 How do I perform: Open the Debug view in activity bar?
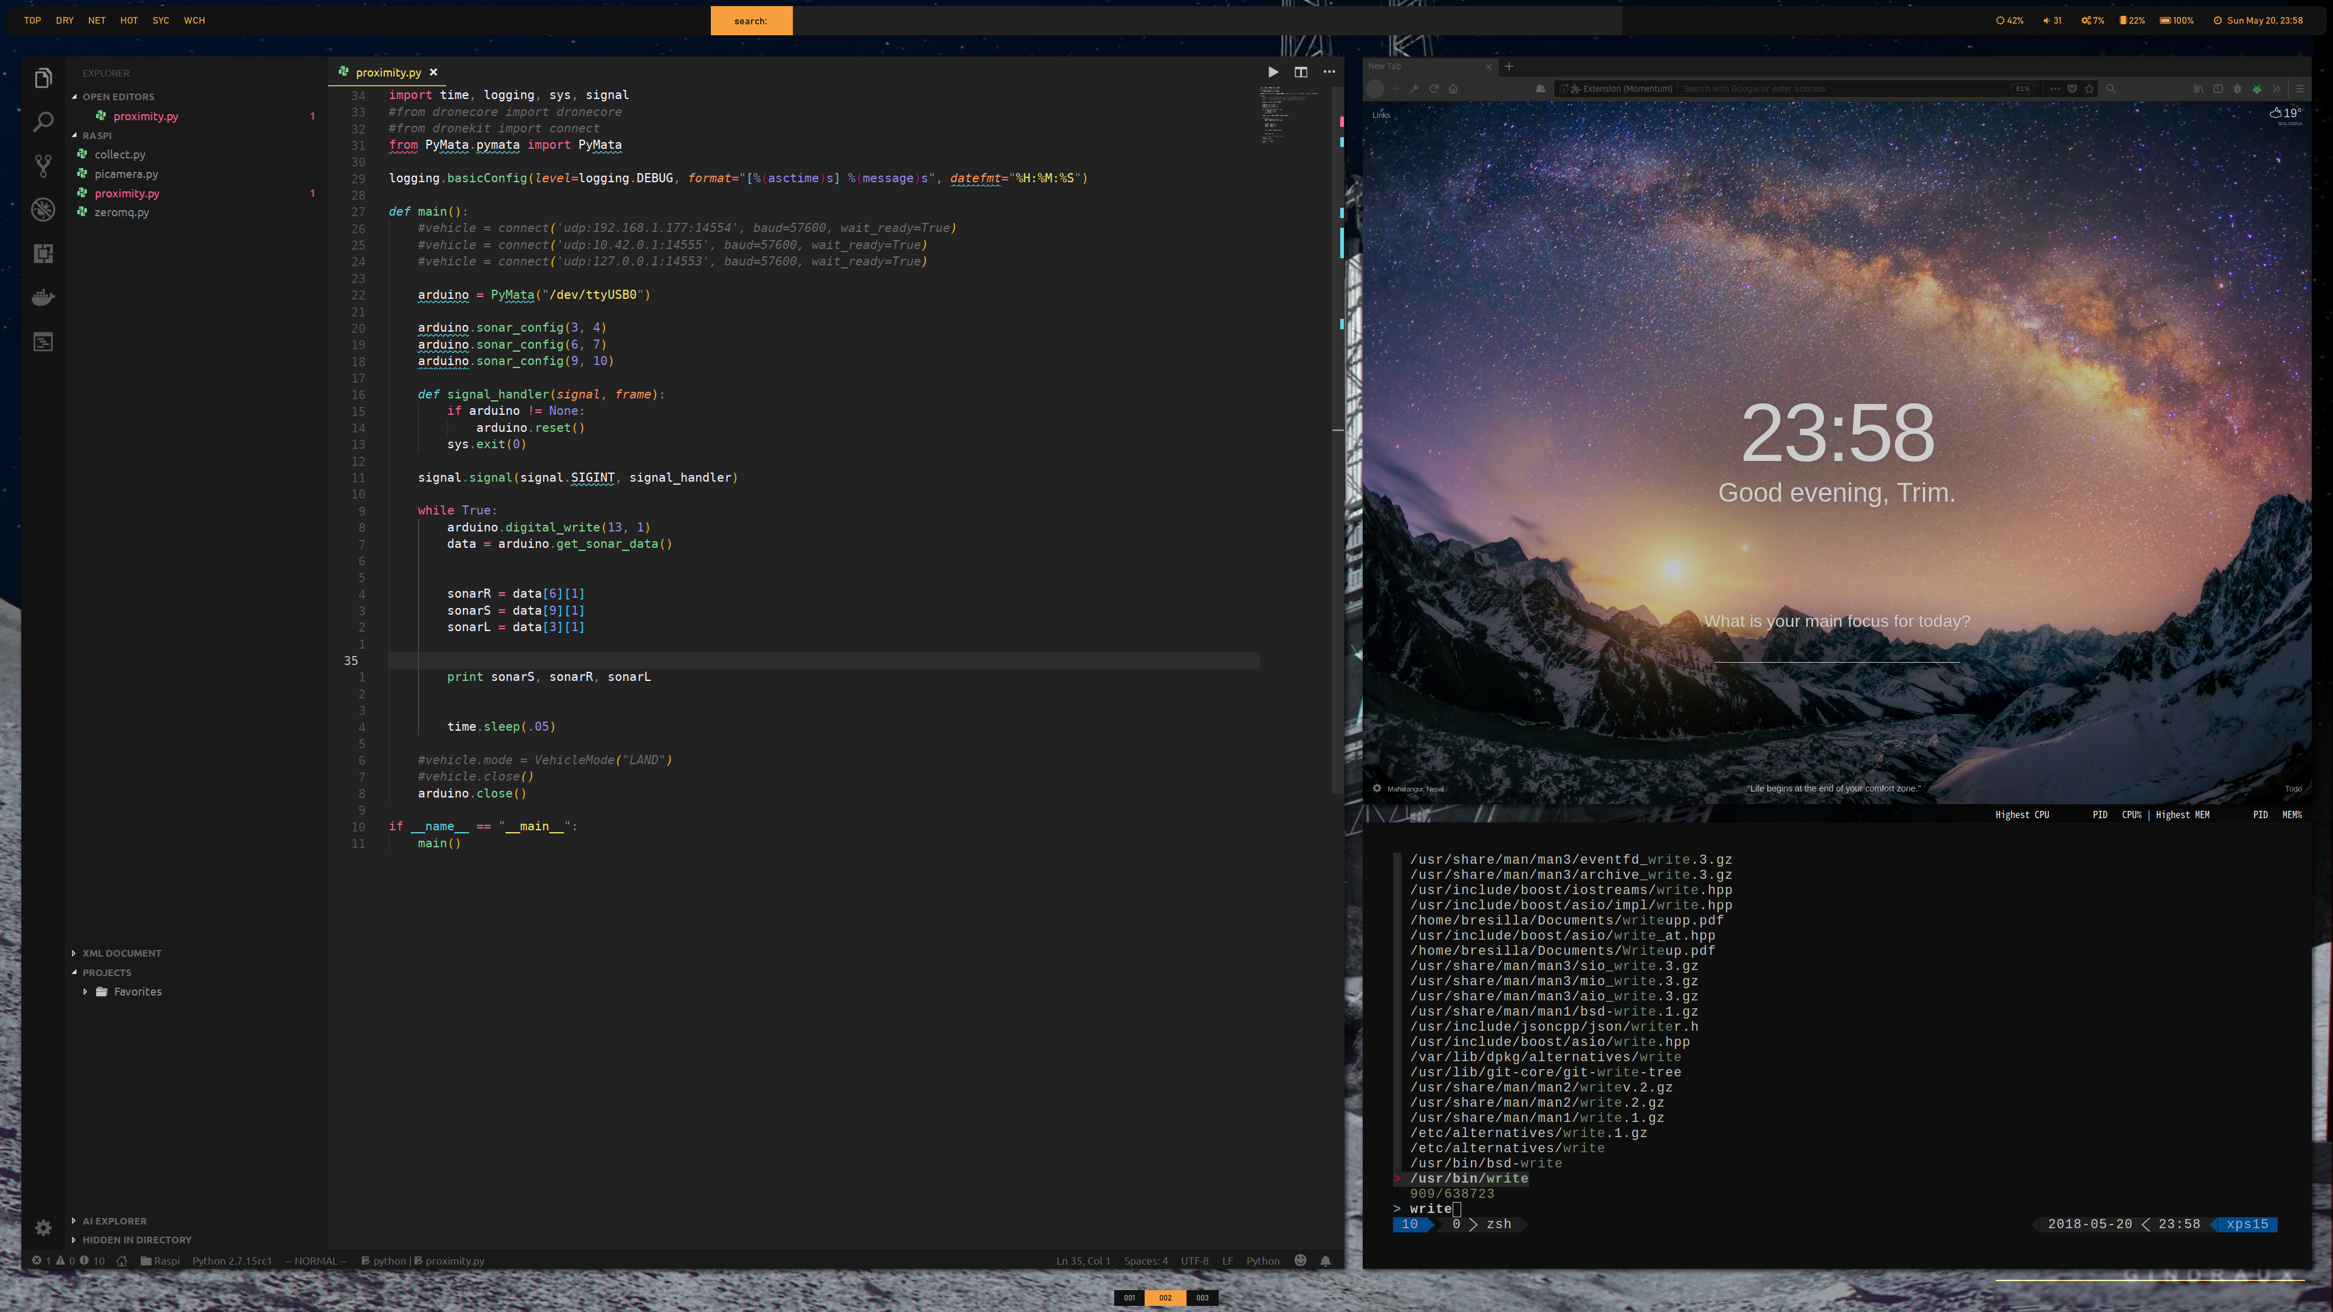click(x=43, y=210)
